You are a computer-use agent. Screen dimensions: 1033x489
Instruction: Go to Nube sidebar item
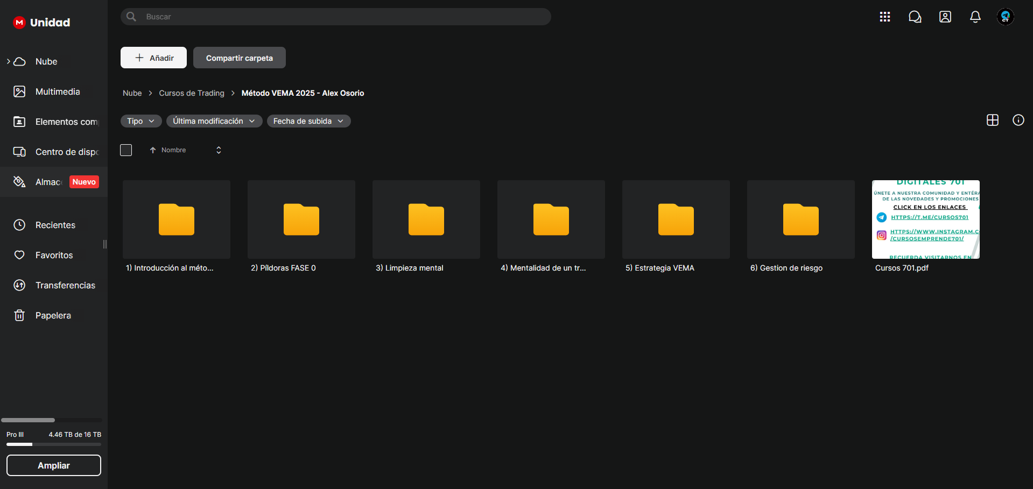pyautogui.click(x=54, y=61)
